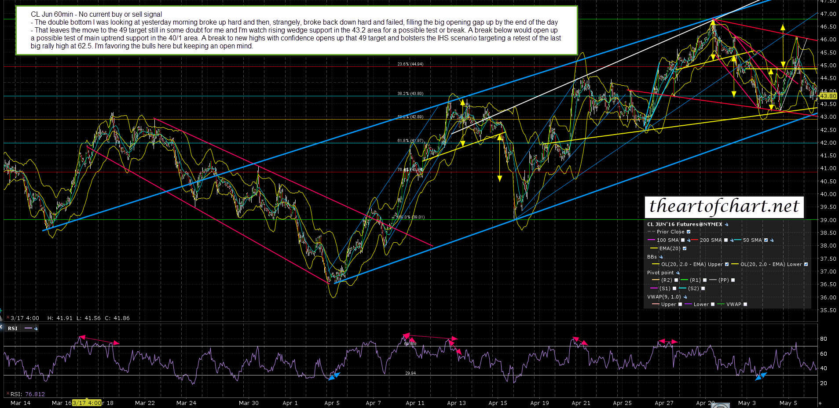Enable the 100 SMA checkbox
The height and width of the screenshot is (408, 839).
point(683,240)
